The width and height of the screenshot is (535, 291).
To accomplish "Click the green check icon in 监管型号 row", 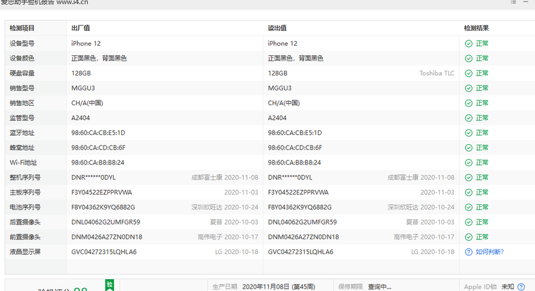I will click(468, 118).
